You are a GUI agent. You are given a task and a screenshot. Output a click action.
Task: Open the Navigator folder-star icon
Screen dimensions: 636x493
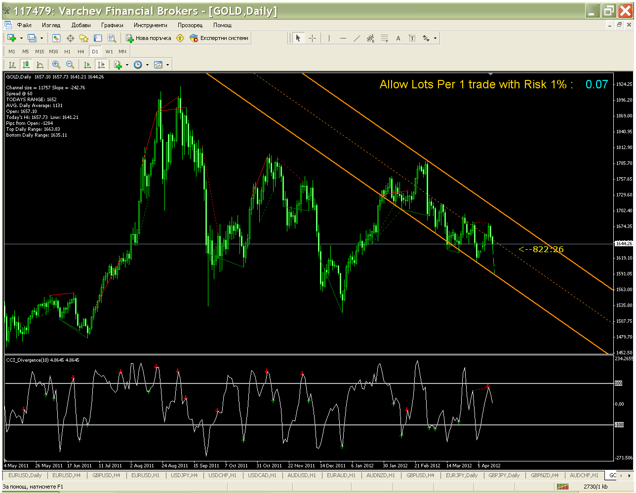(x=84, y=38)
